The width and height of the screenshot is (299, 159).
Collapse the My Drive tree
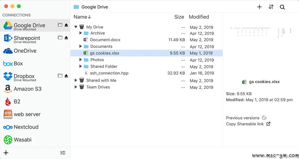tap(76, 27)
